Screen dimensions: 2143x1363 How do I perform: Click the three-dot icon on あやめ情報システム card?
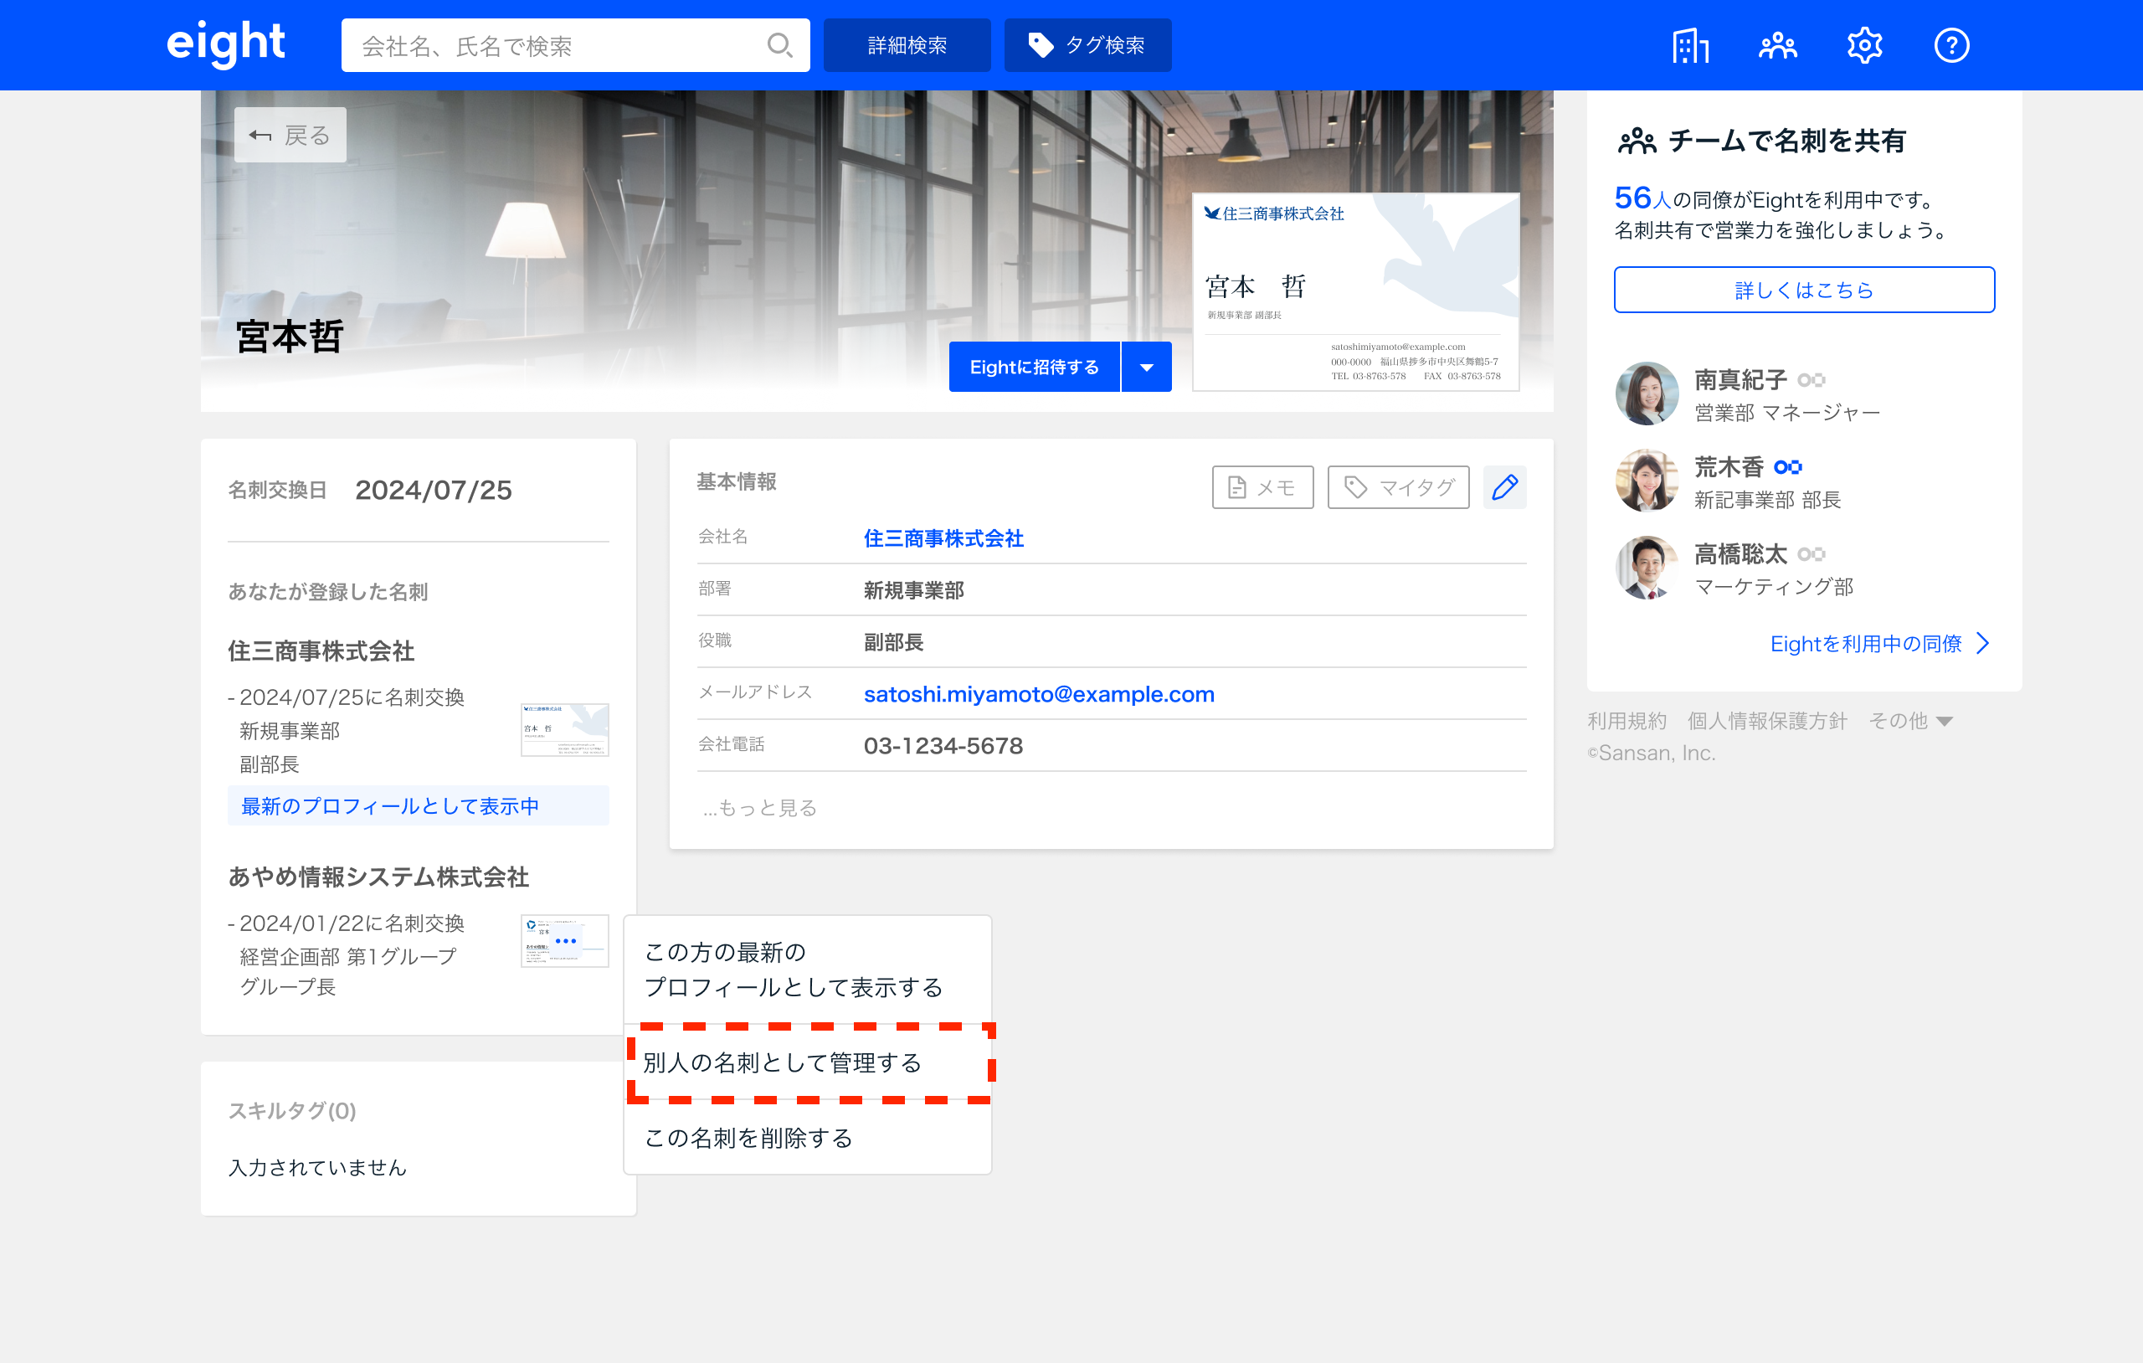pyautogui.click(x=565, y=941)
